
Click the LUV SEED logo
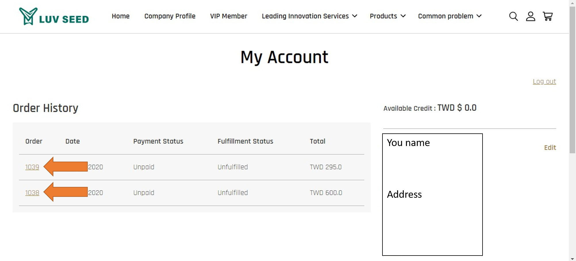(x=54, y=16)
